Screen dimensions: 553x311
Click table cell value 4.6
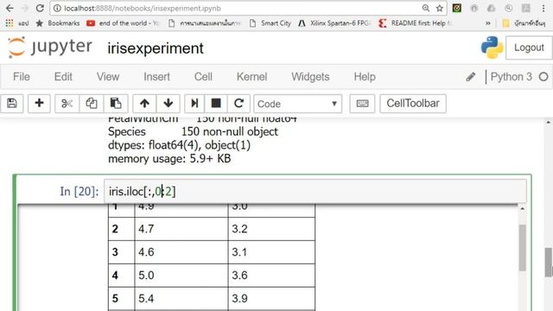pos(146,252)
